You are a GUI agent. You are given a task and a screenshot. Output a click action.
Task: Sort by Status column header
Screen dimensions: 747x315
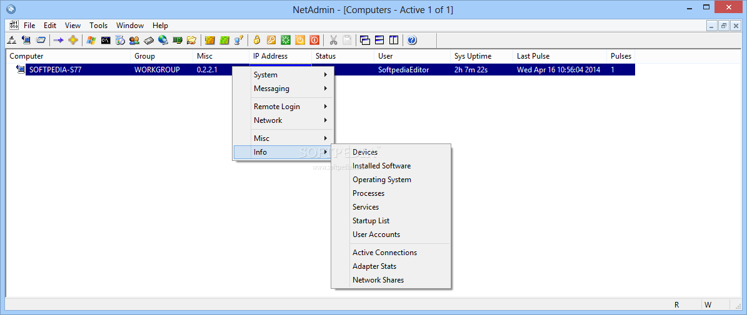(x=343, y=56)
